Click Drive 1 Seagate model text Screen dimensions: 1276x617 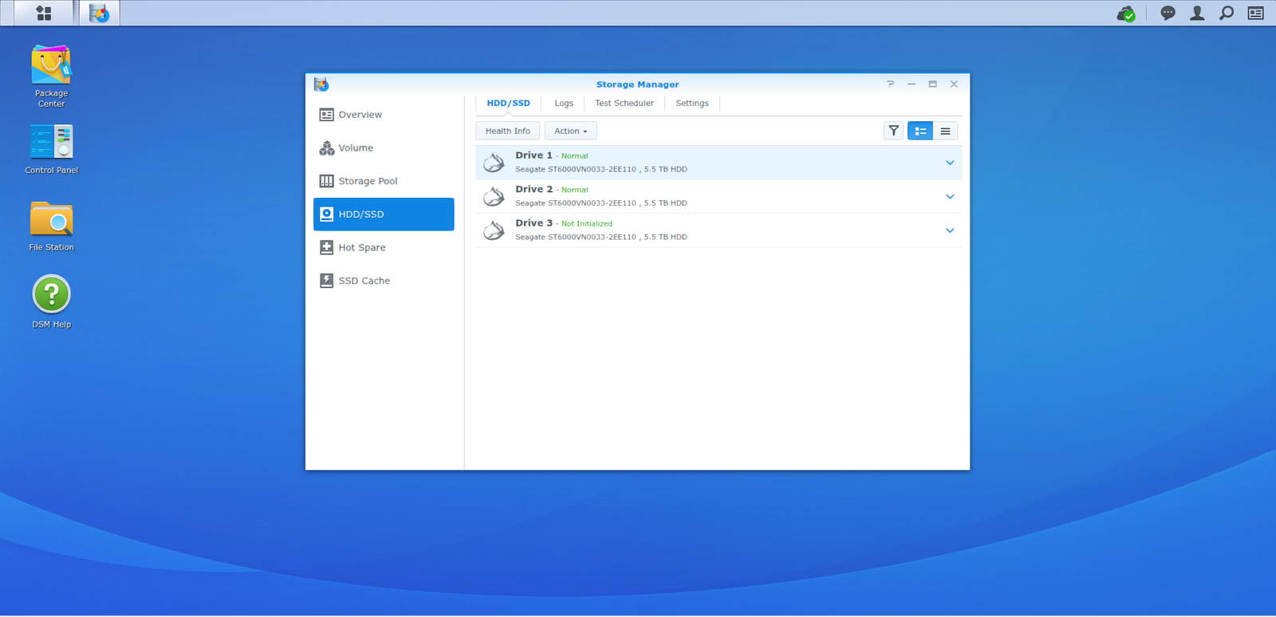[601, 169]
